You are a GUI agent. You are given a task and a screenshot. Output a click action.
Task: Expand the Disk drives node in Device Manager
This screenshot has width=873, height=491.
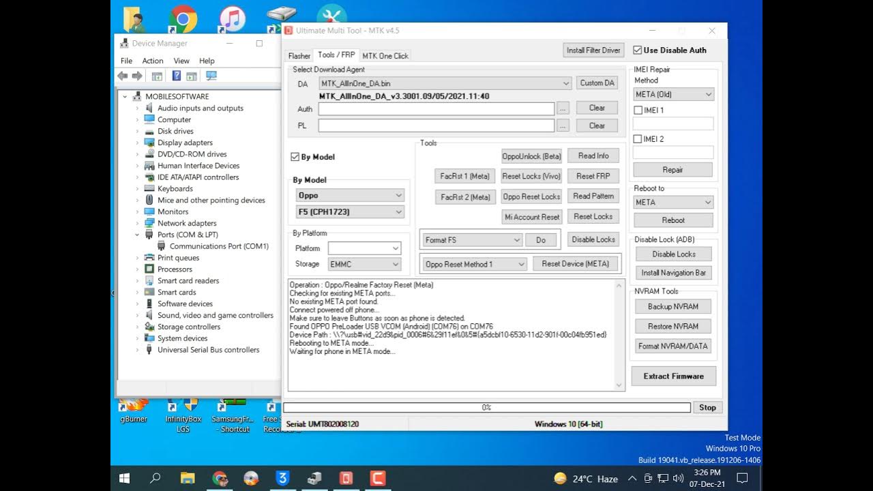137,131
